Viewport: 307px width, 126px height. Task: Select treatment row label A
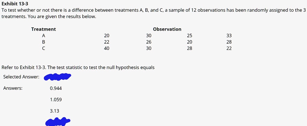pos(43,36)
